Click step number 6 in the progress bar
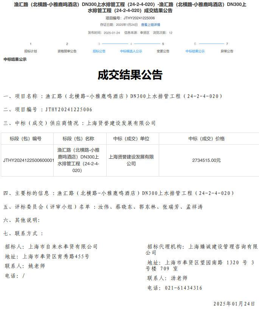Image resolution: width=259 pixels, height=311 pixels. click(195, 44)
